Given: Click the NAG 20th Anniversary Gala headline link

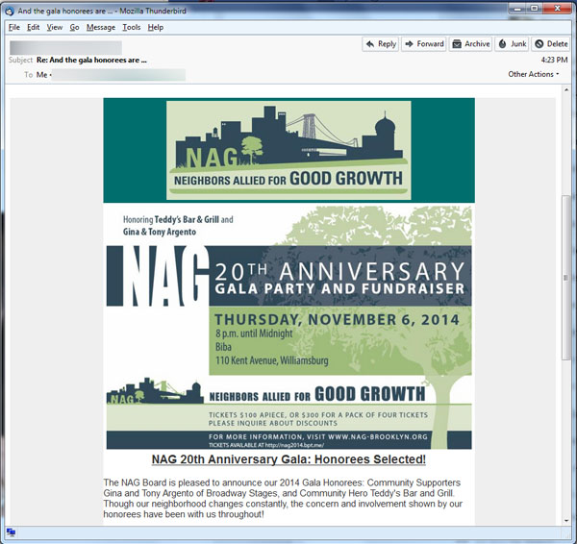Looking at the screenshot, I should pyautogui.click(x=288, y=459).
